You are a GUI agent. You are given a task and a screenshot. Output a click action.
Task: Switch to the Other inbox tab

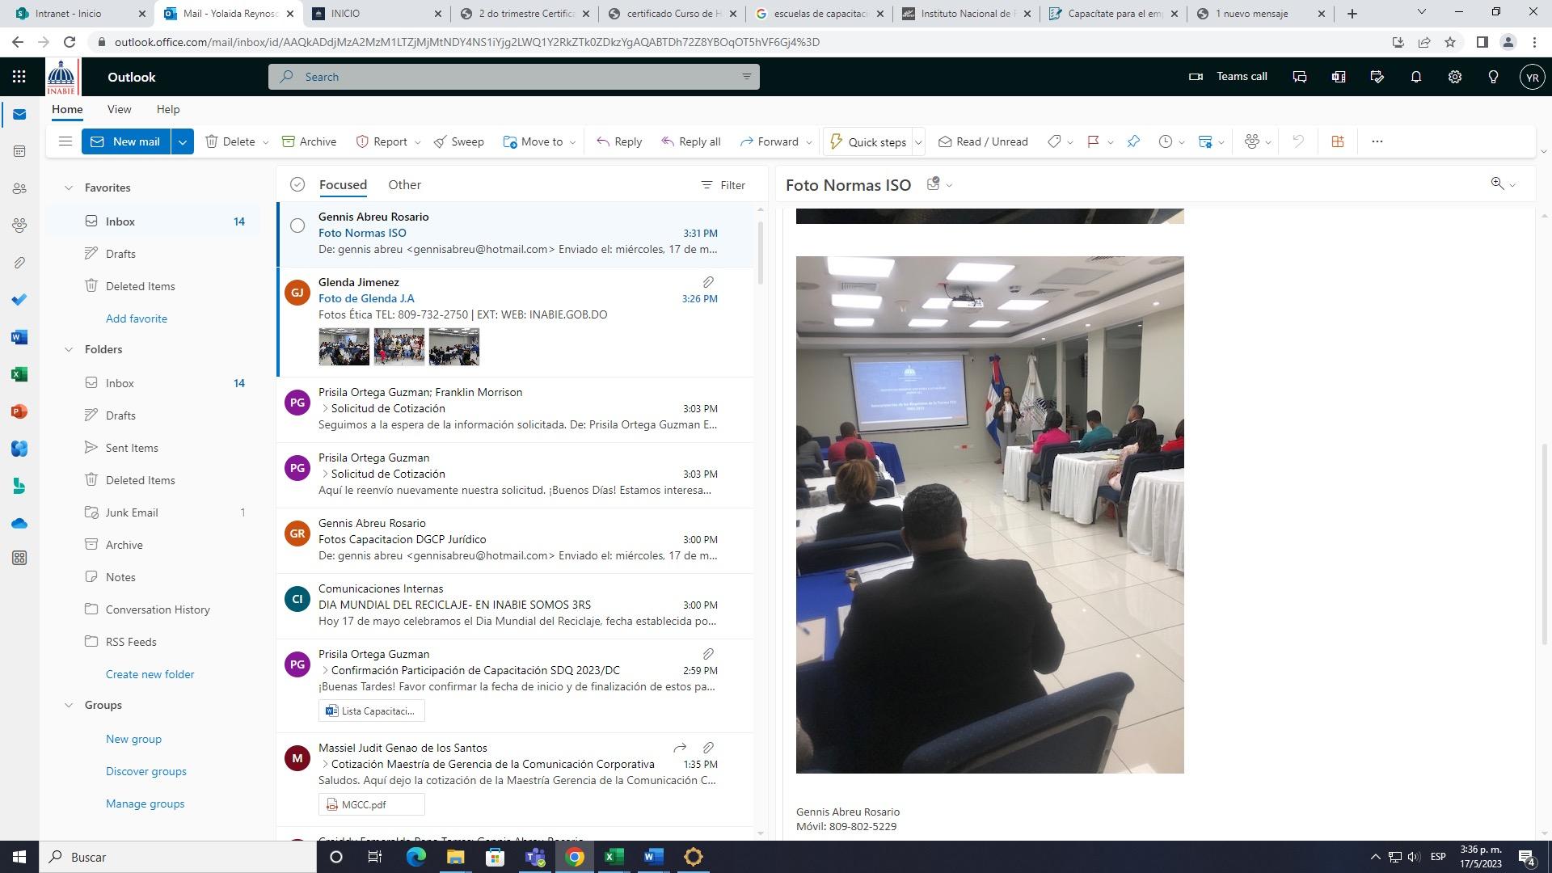pos(404,185)
